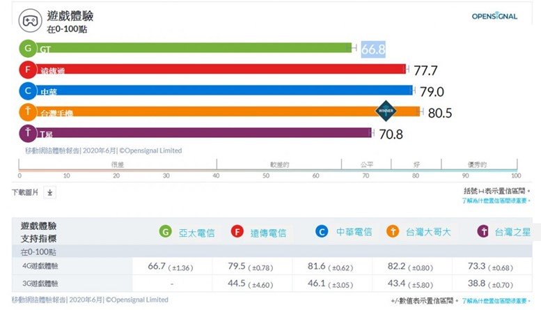
Task: Click the 3G遊戲體驗 row label
Action: coord(40,284)
